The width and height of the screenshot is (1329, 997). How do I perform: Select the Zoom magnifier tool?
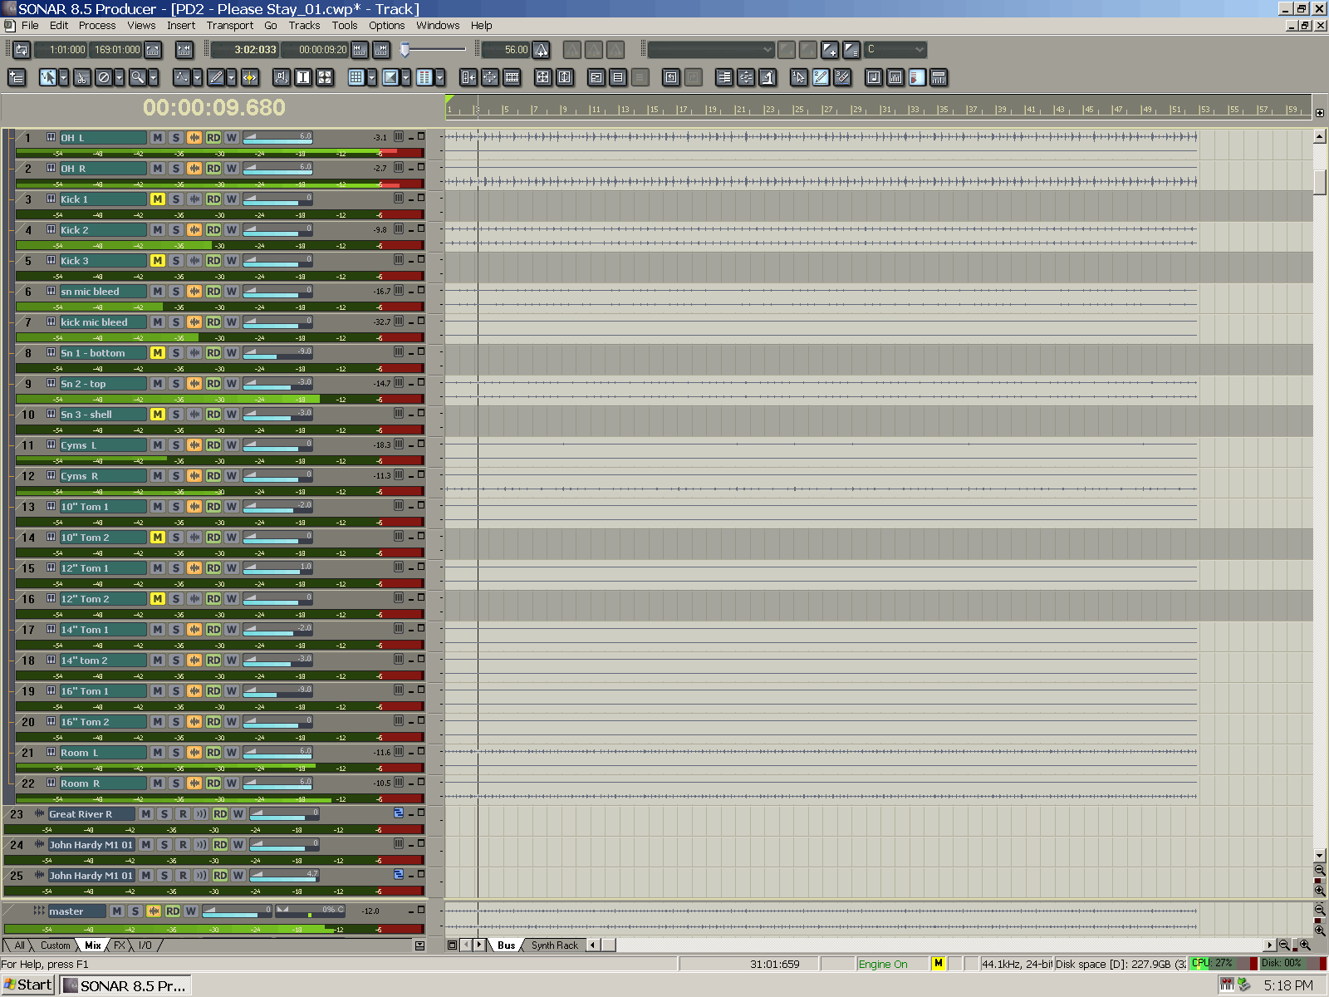pos(137,77)
